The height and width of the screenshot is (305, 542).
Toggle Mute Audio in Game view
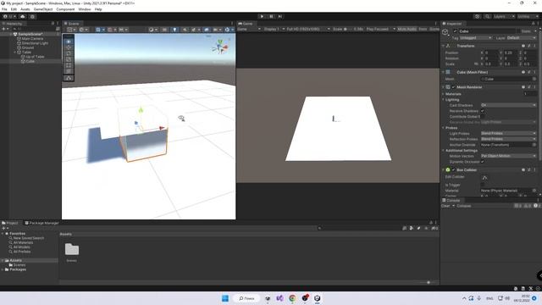(x=406, y=30)
